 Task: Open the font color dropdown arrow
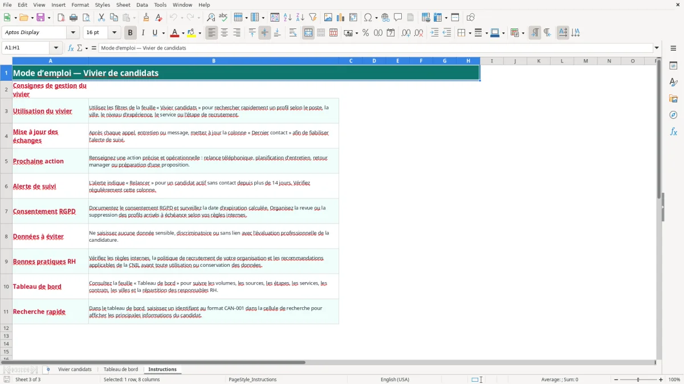[183, 33]
